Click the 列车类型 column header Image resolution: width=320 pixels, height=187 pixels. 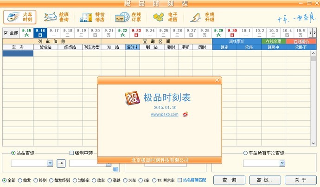[x=92, y=47]
